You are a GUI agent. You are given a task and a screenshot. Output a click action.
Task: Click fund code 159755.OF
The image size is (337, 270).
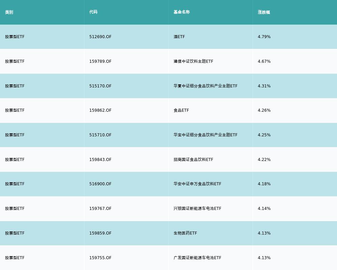100,258
